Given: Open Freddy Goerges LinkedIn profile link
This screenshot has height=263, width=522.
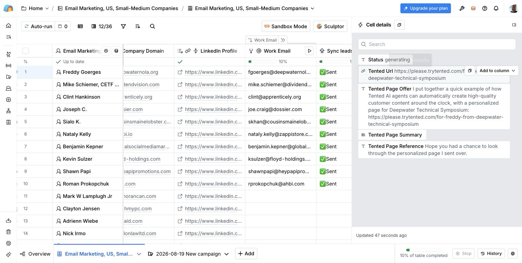Looking at the screenshot, I should 213,72.
